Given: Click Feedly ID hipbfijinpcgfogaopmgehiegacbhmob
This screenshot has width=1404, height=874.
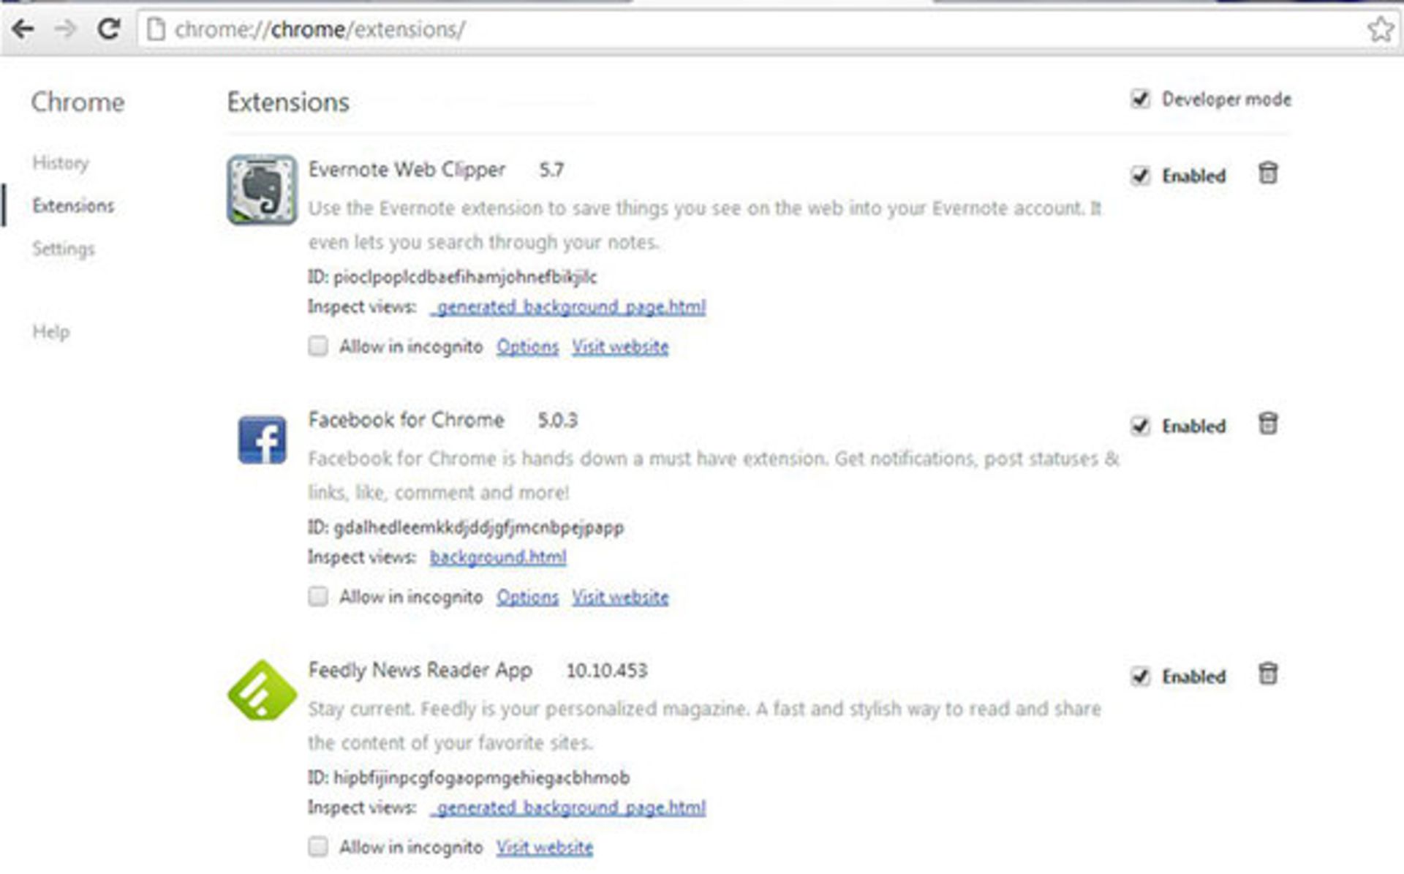Looking at the screenshot, I should click(481, 777).
